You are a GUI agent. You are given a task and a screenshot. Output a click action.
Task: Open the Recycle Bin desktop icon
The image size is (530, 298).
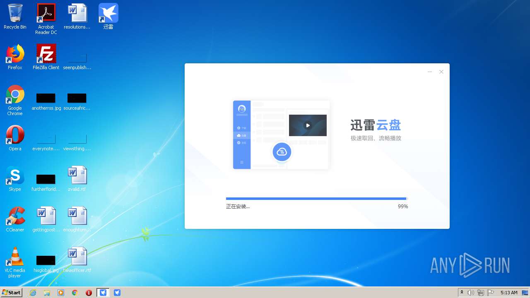15,17
